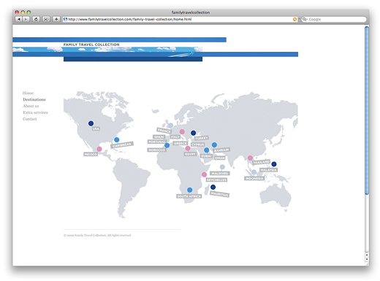Open the Google search magnifier dropdown
This screenshot has width=380, height=281.
pos(305,19)
